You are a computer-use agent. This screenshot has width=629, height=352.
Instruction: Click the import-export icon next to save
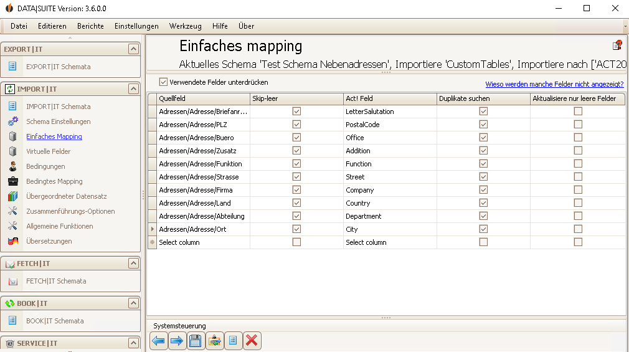click(x=215, y=341)
